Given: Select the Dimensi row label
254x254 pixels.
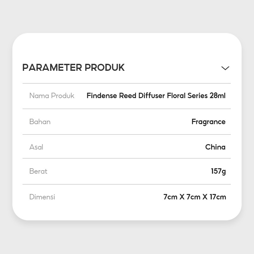Looking at the screenshot, I should [42, 197].
